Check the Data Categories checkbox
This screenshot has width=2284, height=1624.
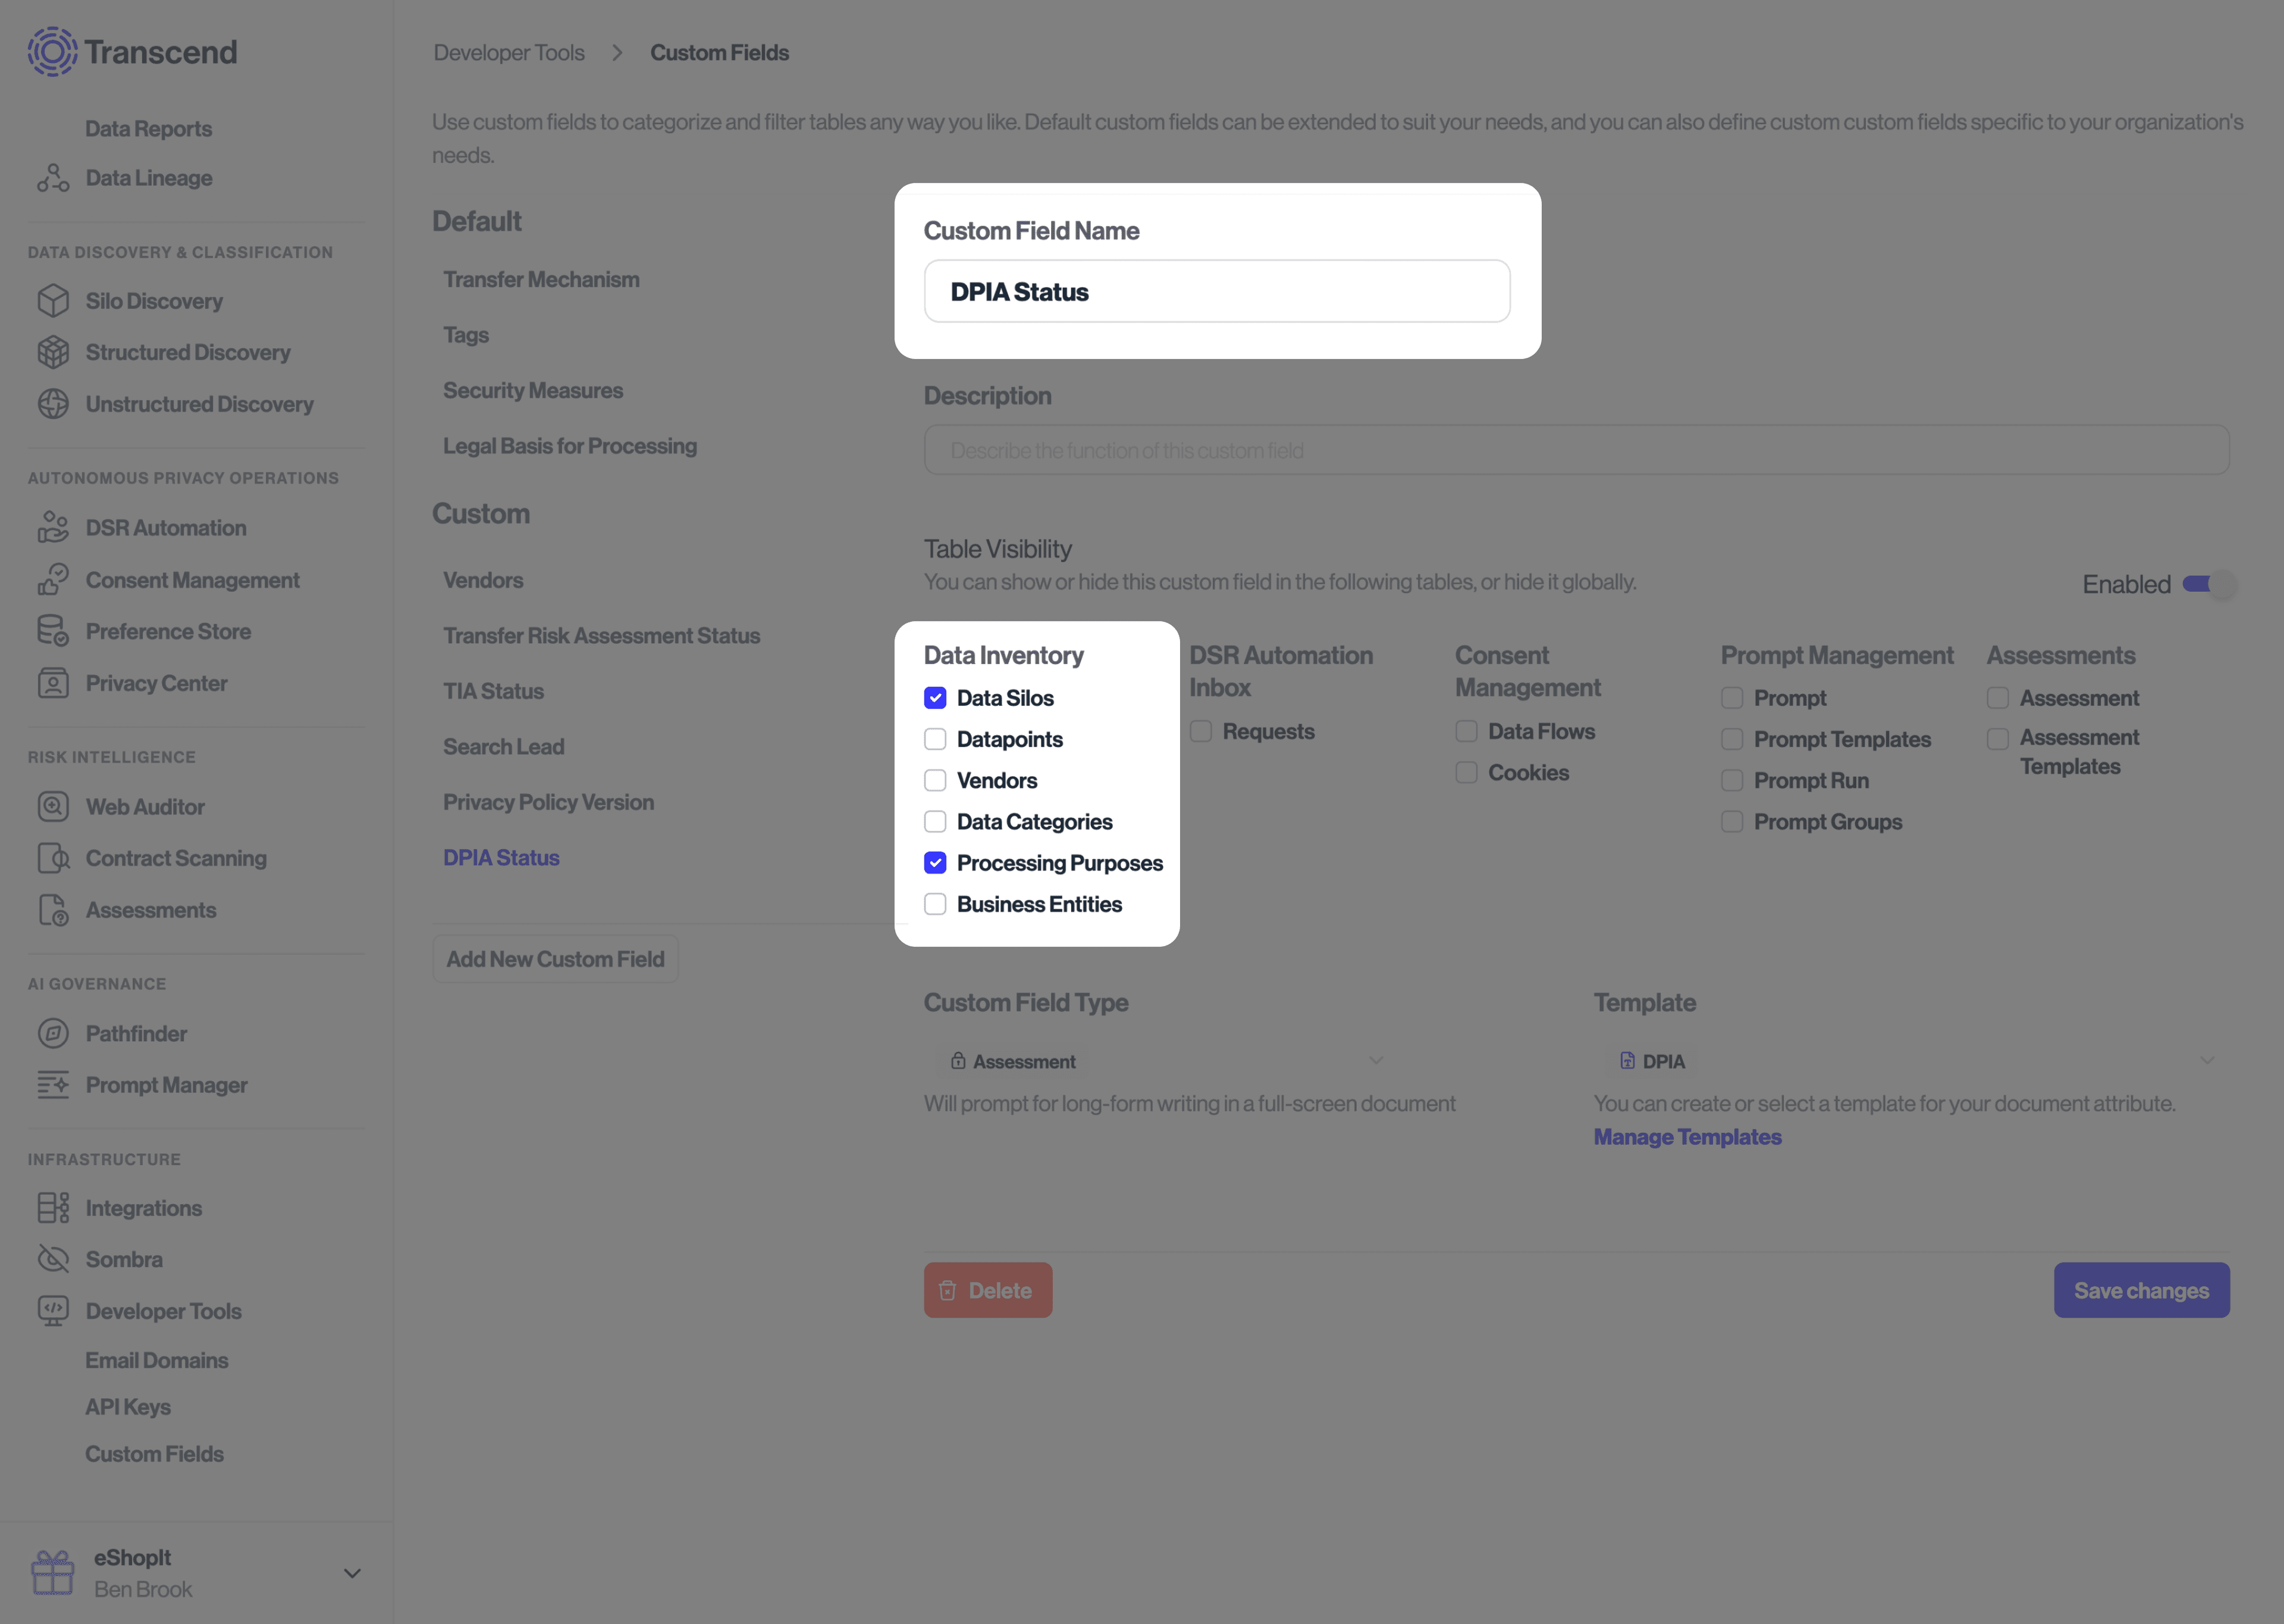point(935,822)
